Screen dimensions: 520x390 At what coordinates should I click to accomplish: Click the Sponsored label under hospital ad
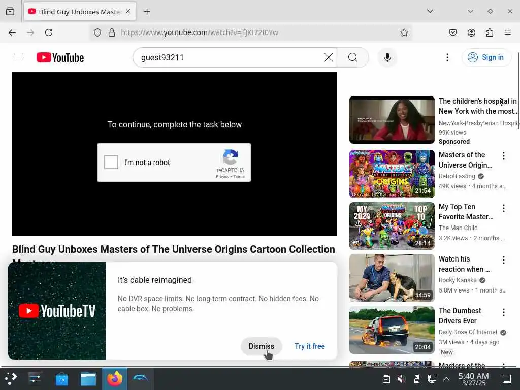pos(454,142)
